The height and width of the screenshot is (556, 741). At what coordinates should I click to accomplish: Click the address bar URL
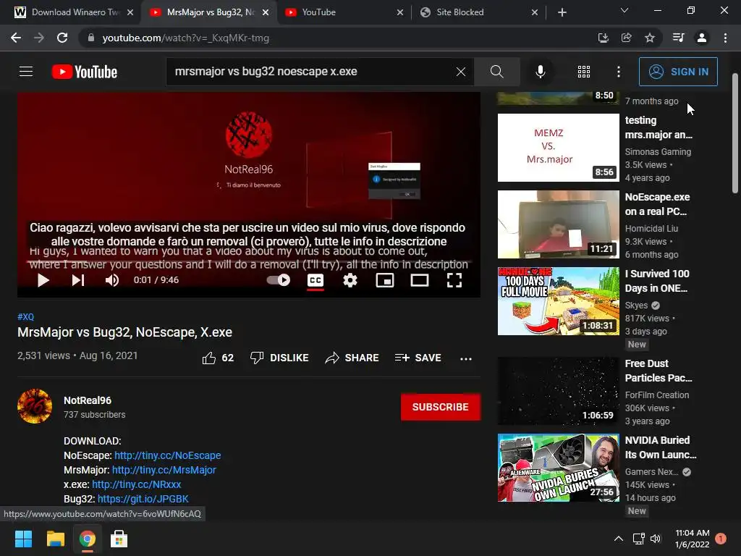186,38
